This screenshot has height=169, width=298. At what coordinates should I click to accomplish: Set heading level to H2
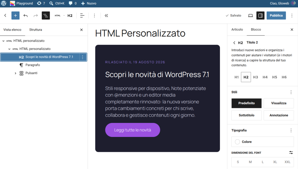point(246,77)
